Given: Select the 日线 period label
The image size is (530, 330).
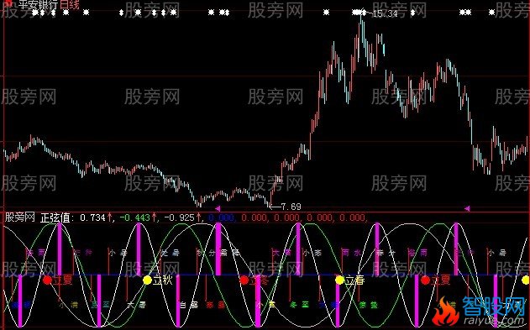Looking at the screenshot, I should click(69, 5).
